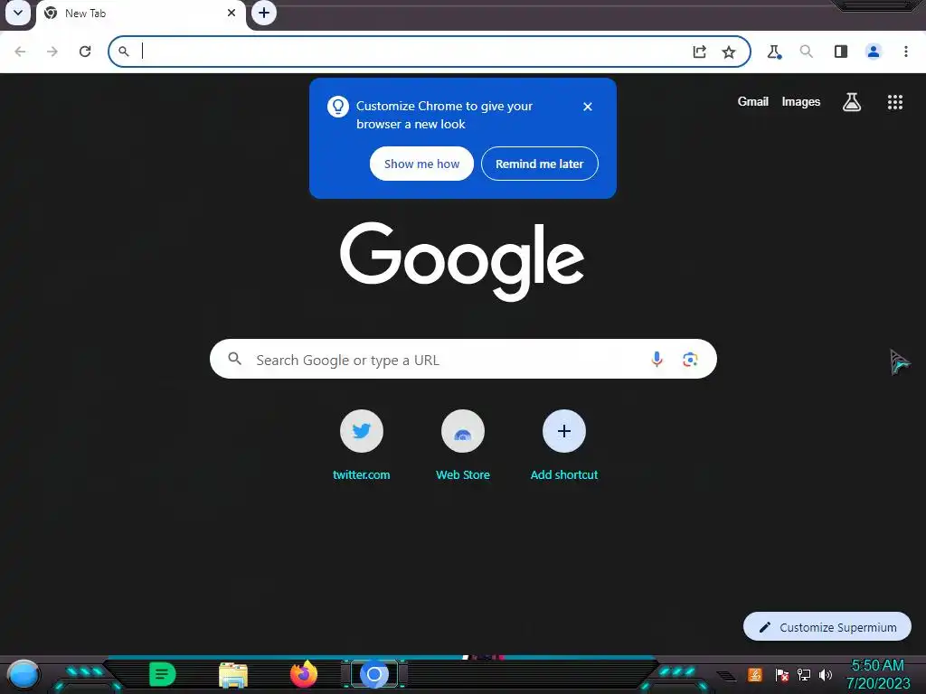The image size is (926, 694).
Task: Click the orange Java tray icon
Action: (x=755, y=674)
